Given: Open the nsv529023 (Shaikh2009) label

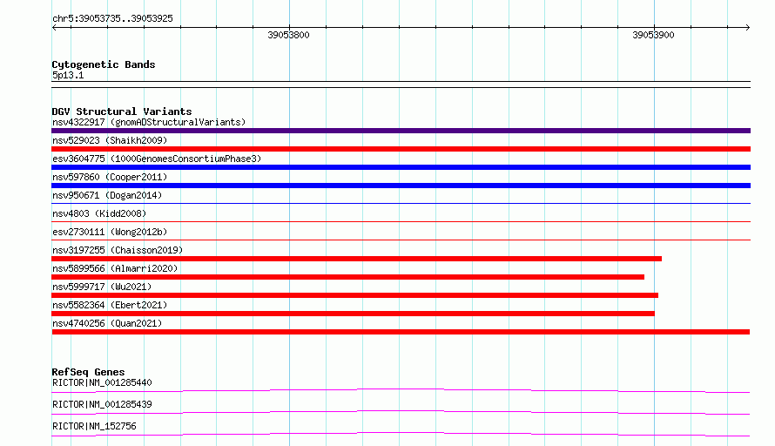Looking at the screenshot, I should tap(110, 140).
